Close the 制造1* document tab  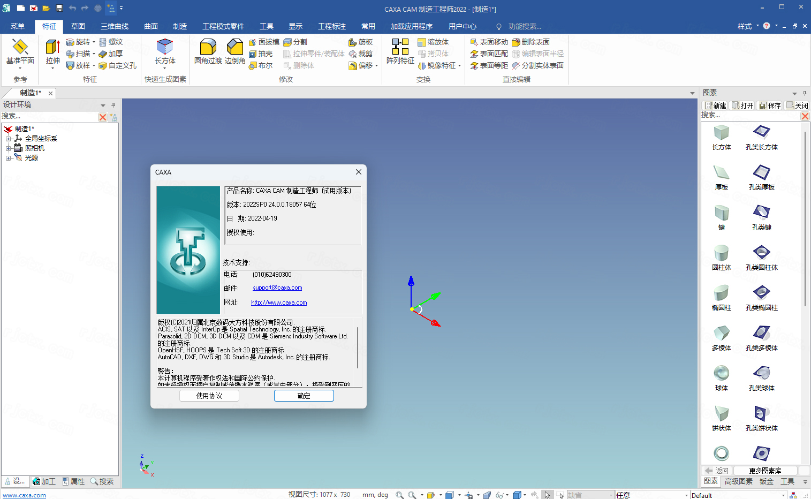point(51,93)
